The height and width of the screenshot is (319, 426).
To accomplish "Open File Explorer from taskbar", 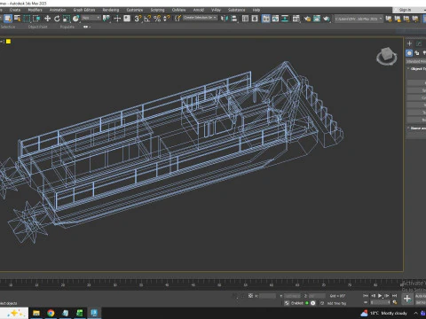I will pyautogui.click(x=36, y=313).
